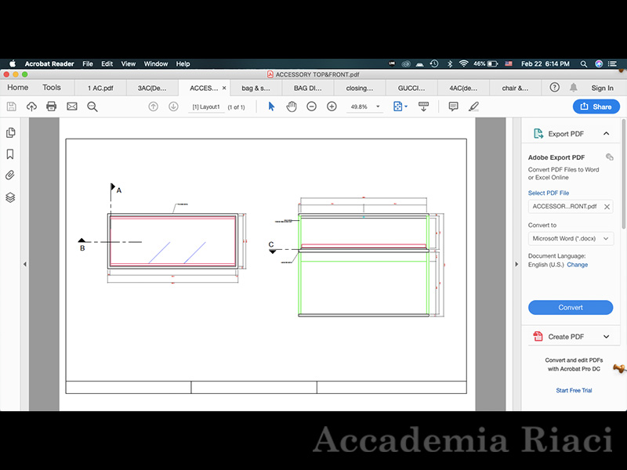Open Help question mark icon

pos(554,88)
